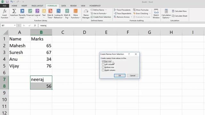This screenshot has height=115, width=205.
Task: Open Lookup & Reference functions
Action: (58, 14)
